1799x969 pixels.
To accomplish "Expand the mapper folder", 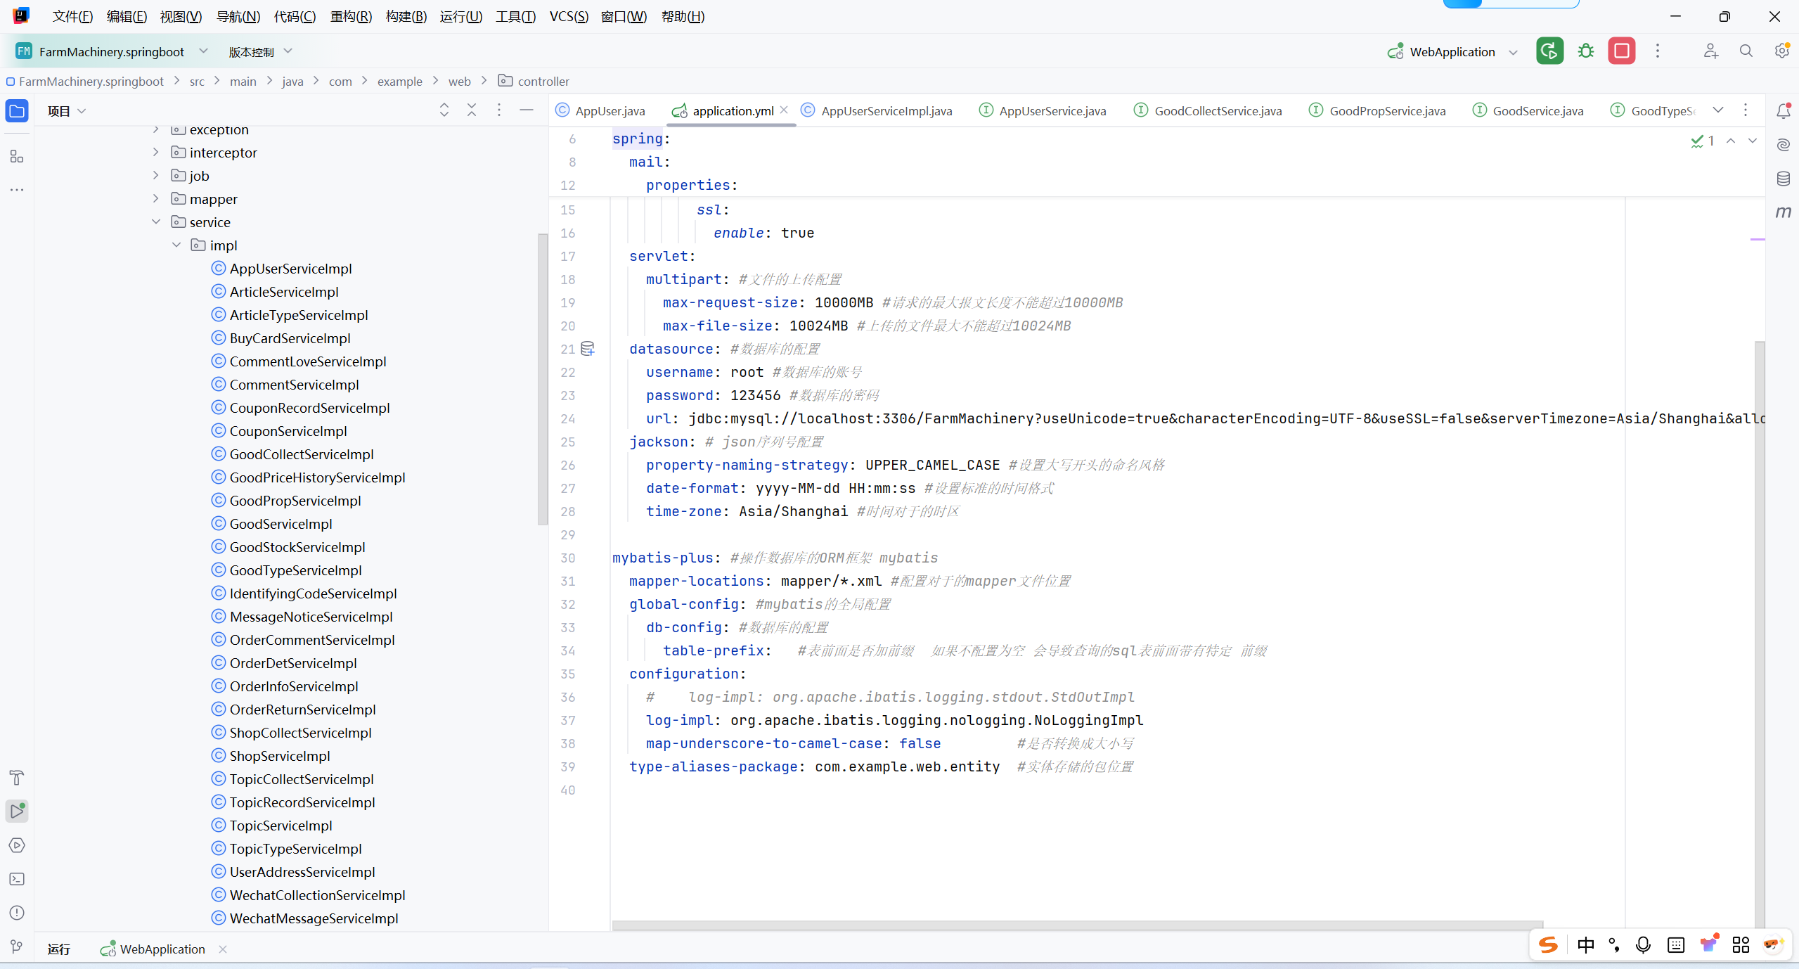I will tap(156, 199).
